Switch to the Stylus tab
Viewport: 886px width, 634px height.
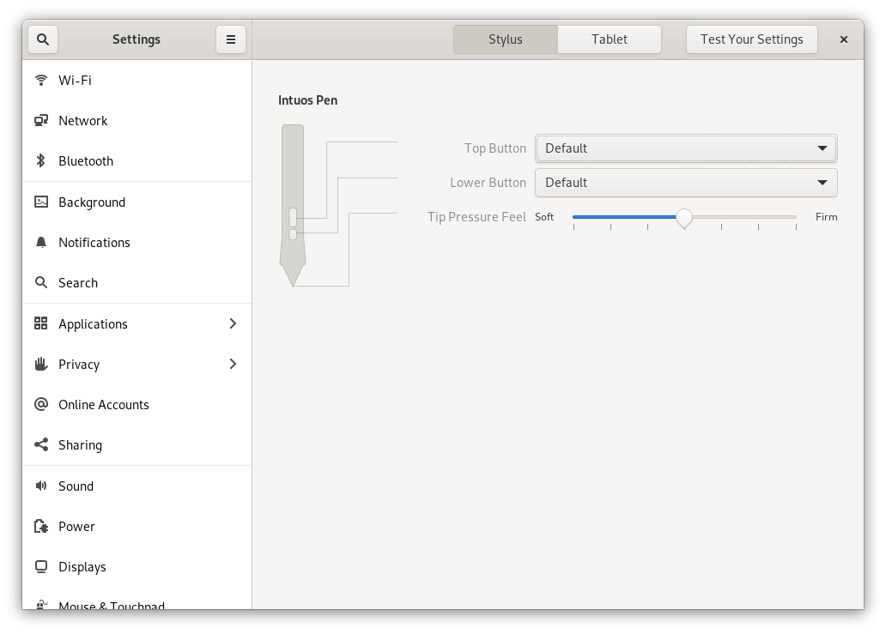pyautogui.click(x=505, y=39)
